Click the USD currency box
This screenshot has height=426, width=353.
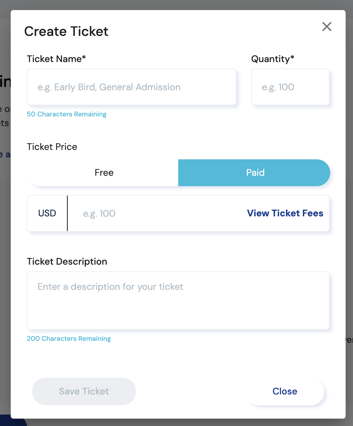pyautogui.click(x=47, y=213)
